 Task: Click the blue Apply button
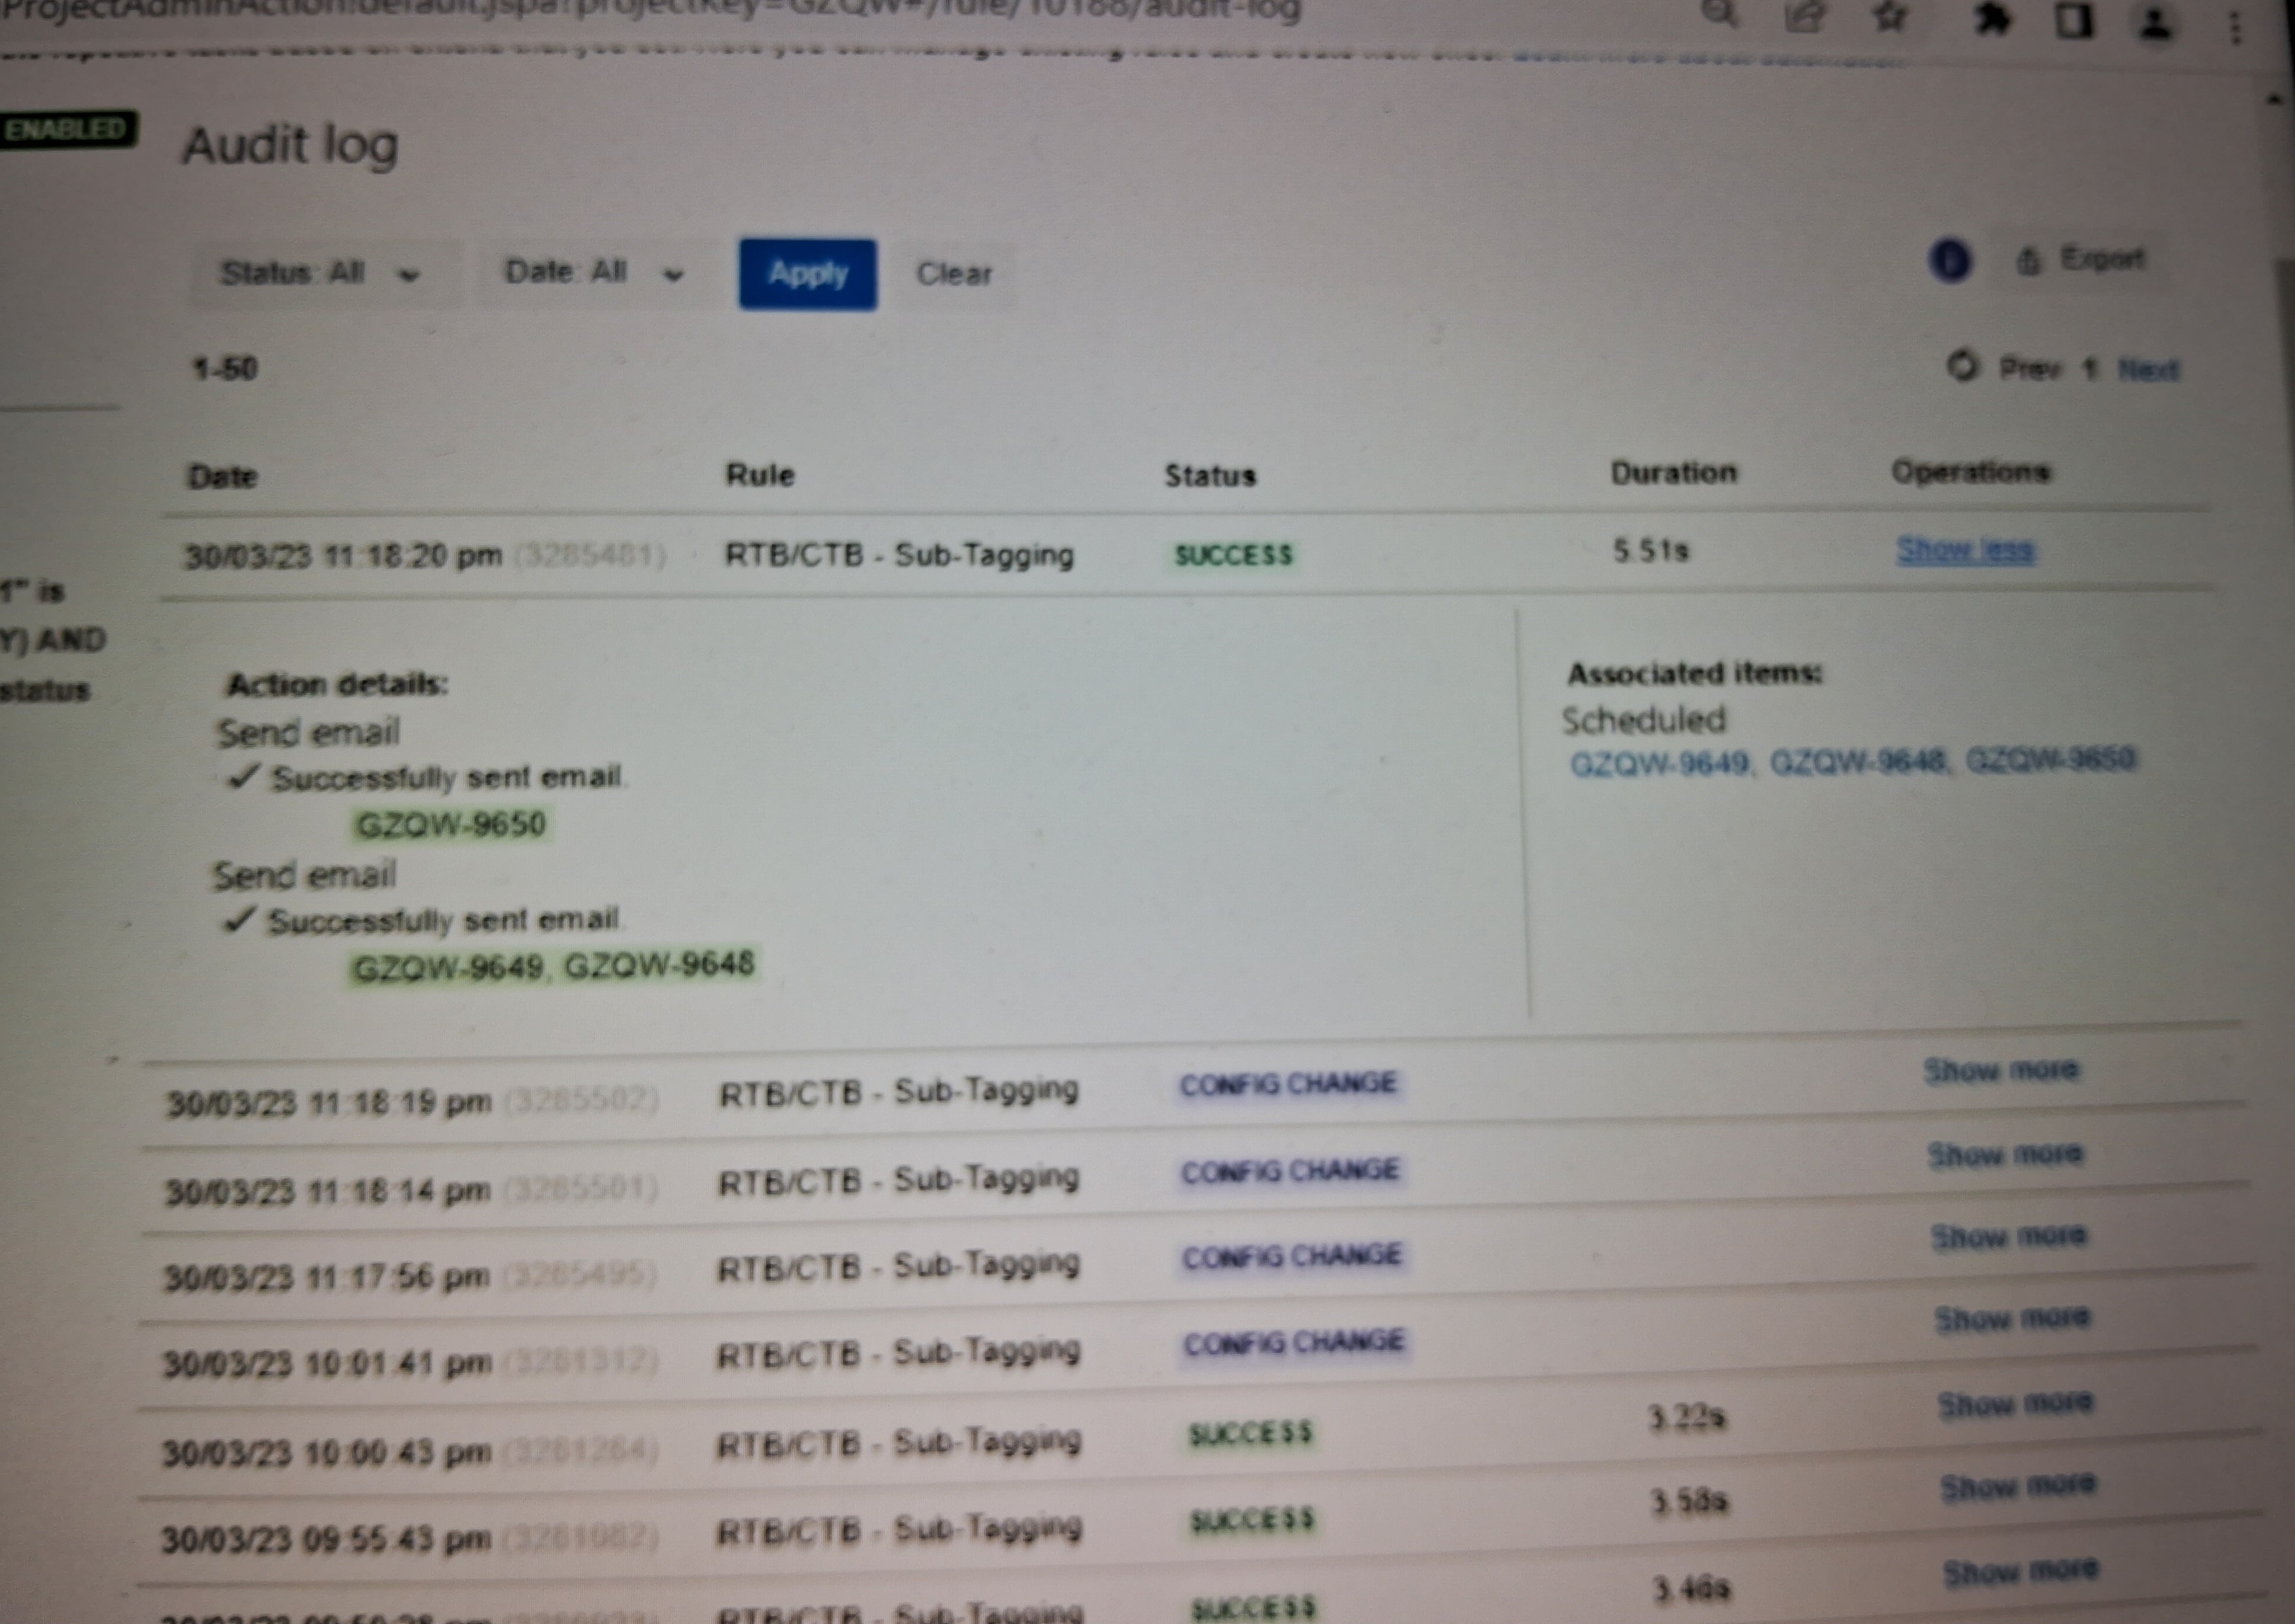pos(807,274)
